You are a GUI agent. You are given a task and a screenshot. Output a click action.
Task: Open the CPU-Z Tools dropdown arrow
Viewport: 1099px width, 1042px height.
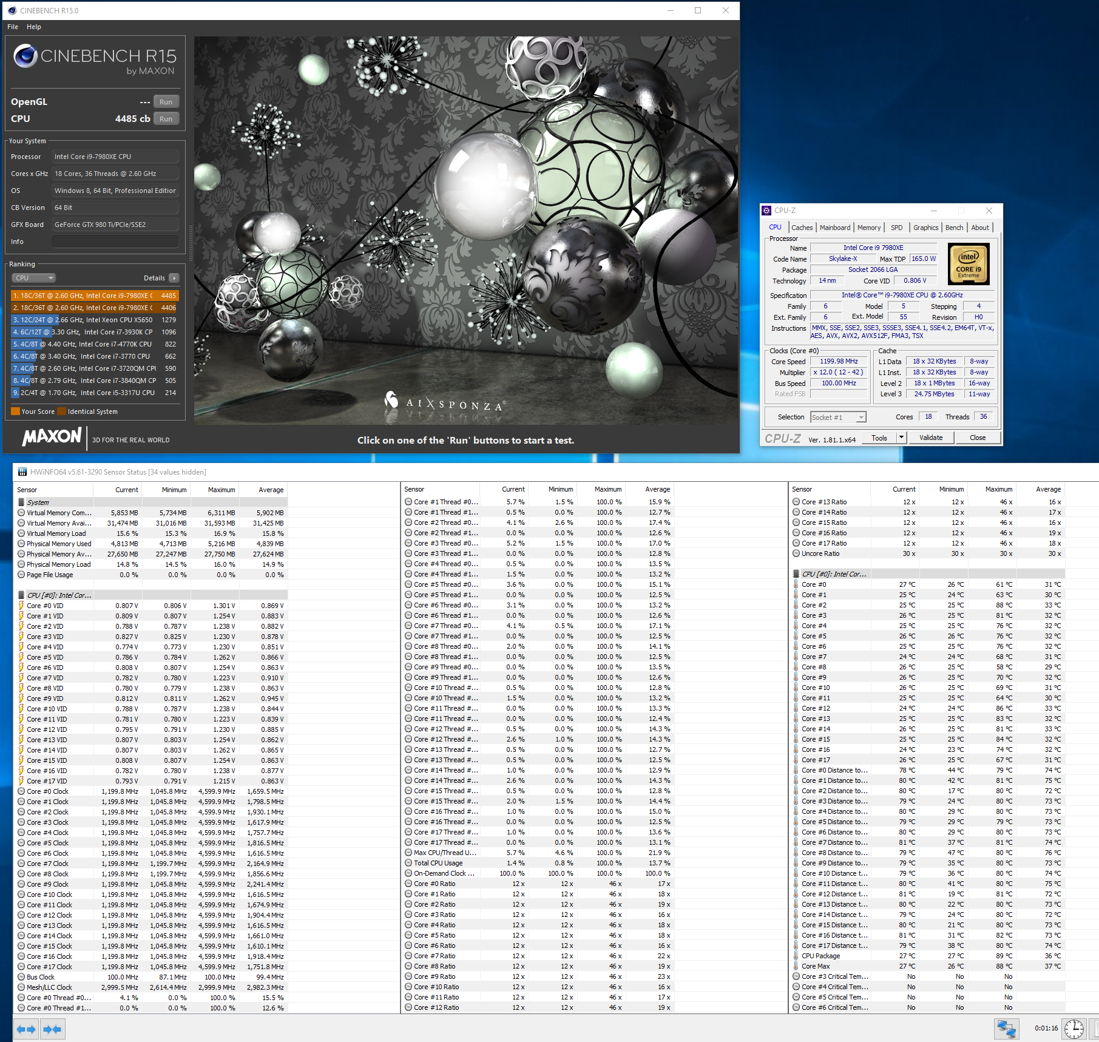coord(902,438)
